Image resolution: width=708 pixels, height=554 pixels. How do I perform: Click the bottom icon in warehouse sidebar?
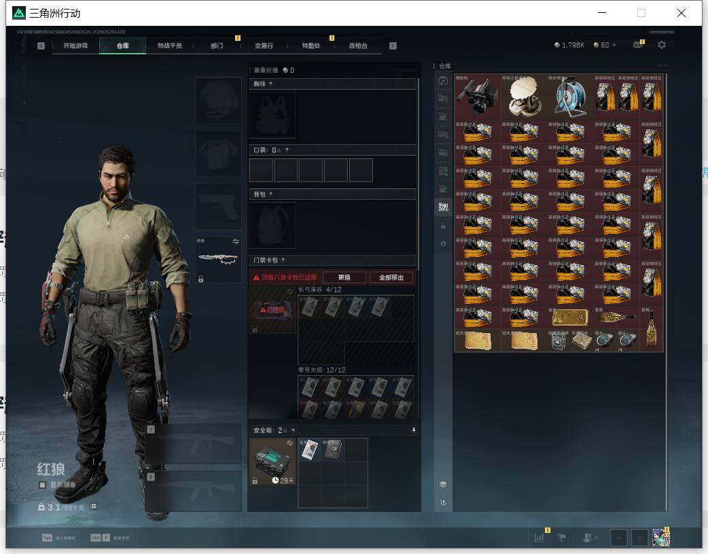click(443, 502)
